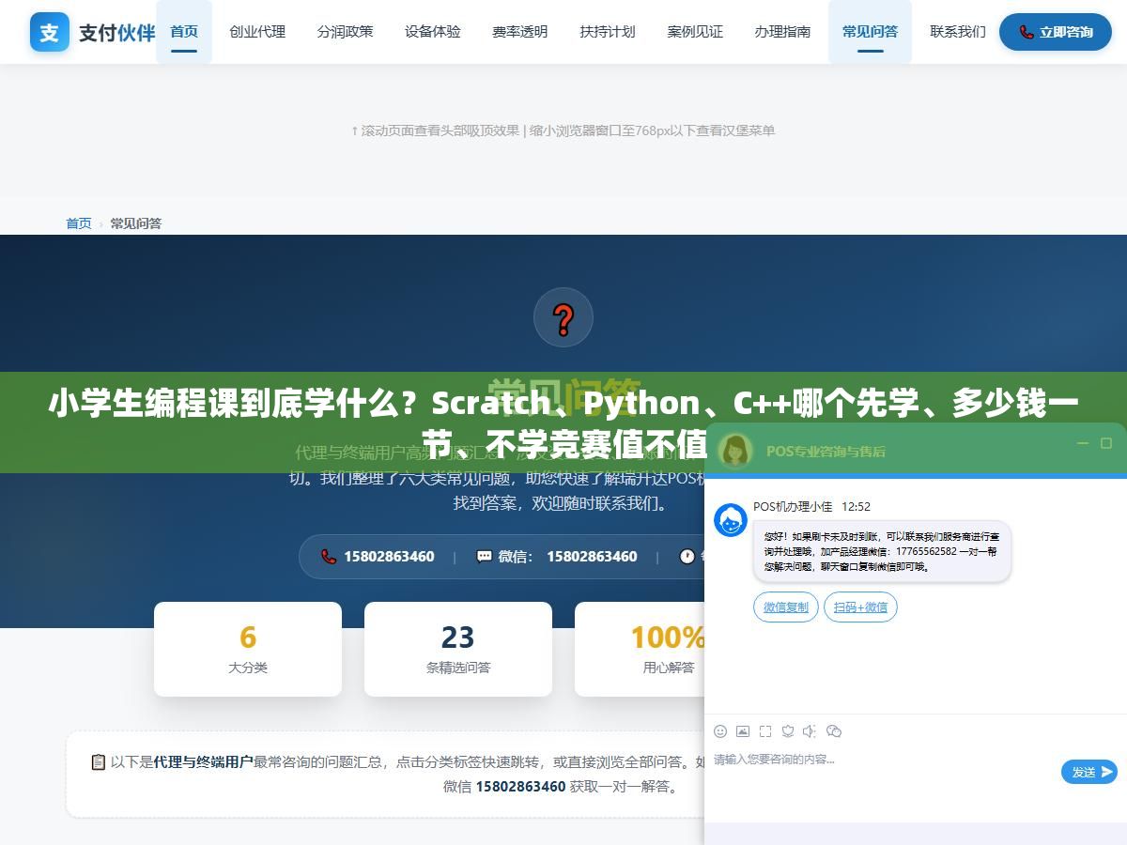1127x845 pixels.
Task: Click the WeChat icon in chat toolbar
Action: point(834,731)
